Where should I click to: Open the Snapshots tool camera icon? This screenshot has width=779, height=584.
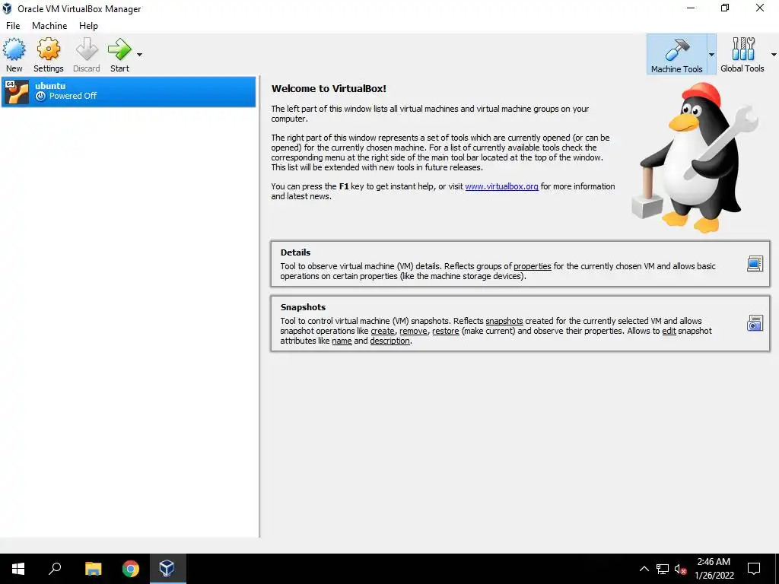[755, 323]
